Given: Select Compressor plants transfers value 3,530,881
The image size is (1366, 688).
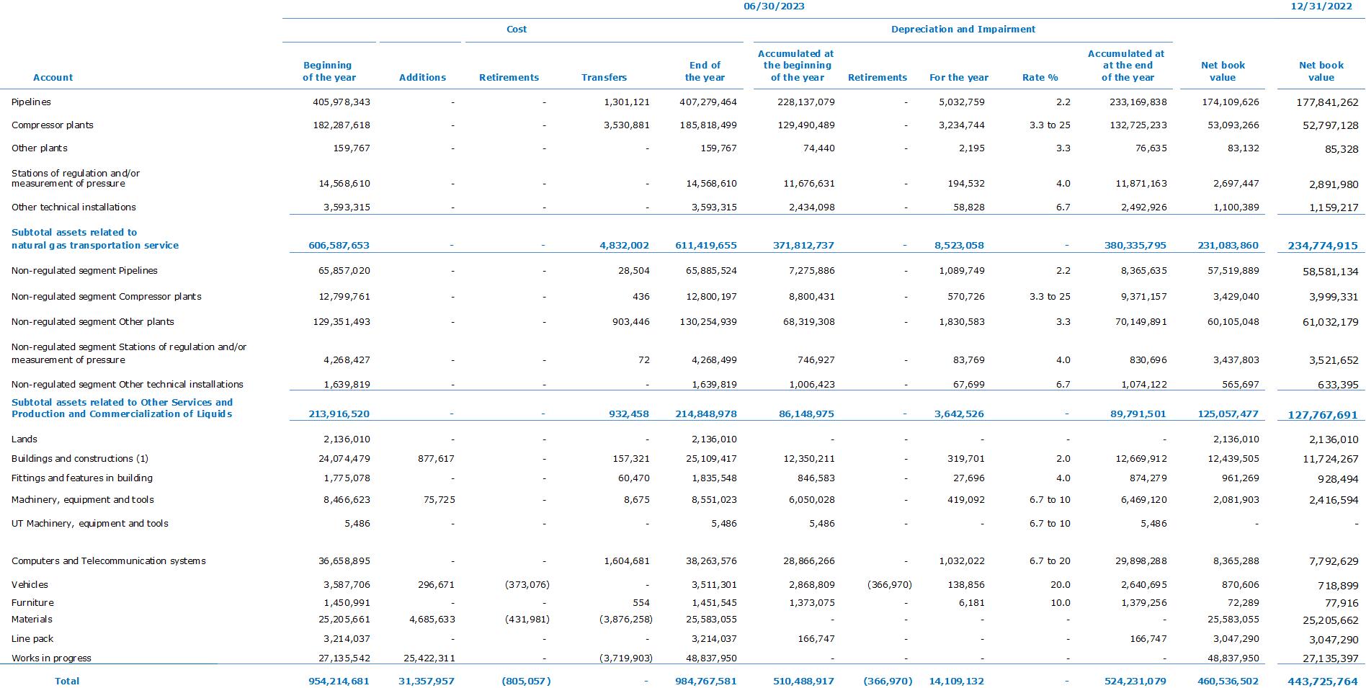Looking at the screenshot, I should (x=627, y=125).
